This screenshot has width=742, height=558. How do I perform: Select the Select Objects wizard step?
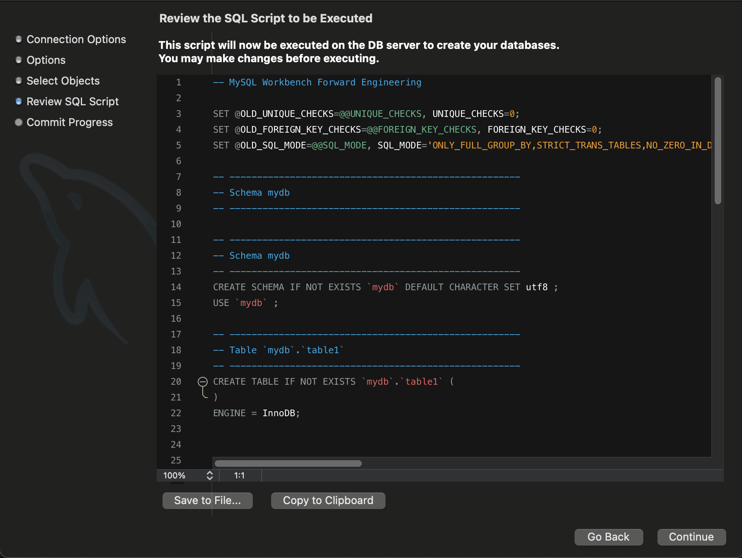63,81
